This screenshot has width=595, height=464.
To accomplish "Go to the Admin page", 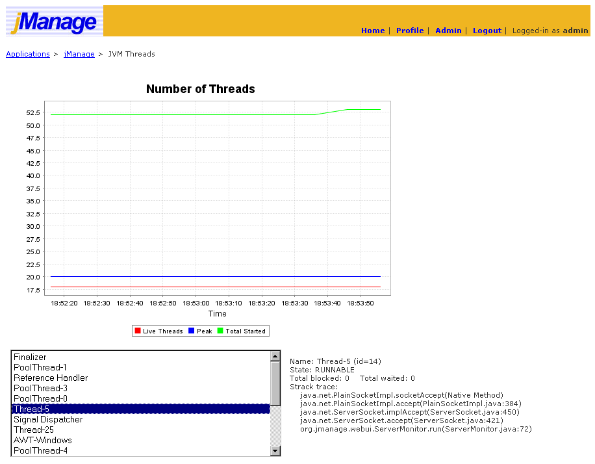I will 448,31.
